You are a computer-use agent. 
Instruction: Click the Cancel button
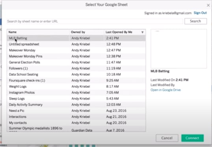point(167,138)
